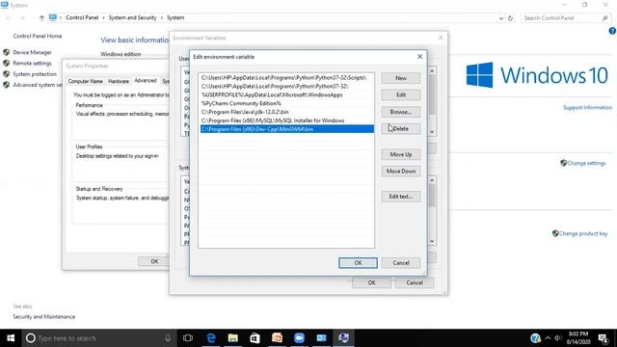
Task: Click taskbar microphone icon
Action: 168,338
